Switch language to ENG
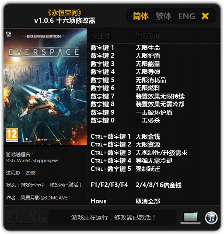224x234 pixels. click(187, 16)
